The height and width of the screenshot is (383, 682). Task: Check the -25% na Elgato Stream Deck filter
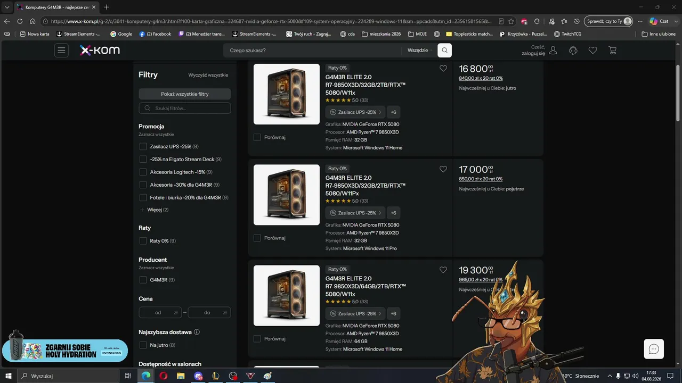(x=143, y=159)
